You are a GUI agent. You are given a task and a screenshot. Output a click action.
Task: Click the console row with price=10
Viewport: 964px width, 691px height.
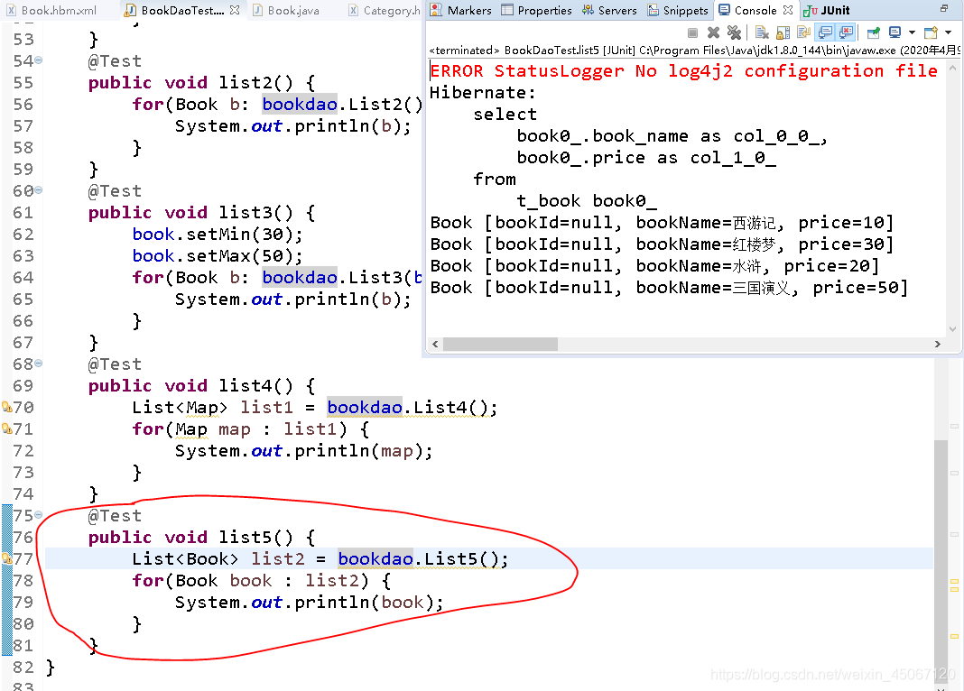(x=662, y=222)
